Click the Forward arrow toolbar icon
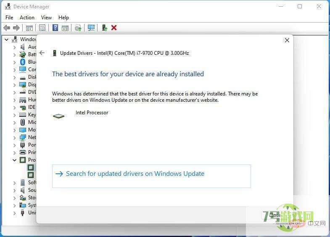The image size is (330, 237). pos(16,28)
